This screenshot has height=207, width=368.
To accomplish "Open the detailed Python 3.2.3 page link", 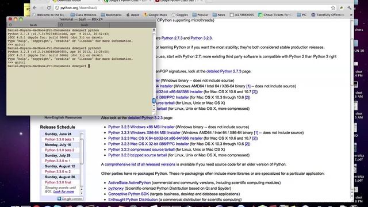I will (145, 118).
